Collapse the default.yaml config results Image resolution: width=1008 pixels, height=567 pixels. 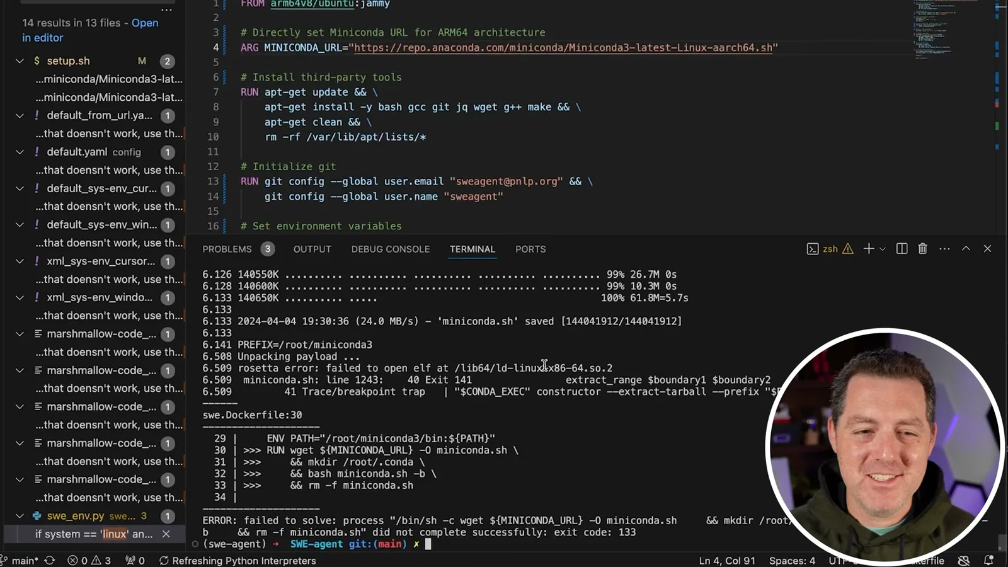(x=20, y=152)
